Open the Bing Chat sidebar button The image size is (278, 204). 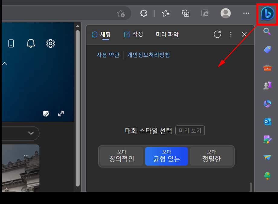pyautogui.click(x=267, y=13)
